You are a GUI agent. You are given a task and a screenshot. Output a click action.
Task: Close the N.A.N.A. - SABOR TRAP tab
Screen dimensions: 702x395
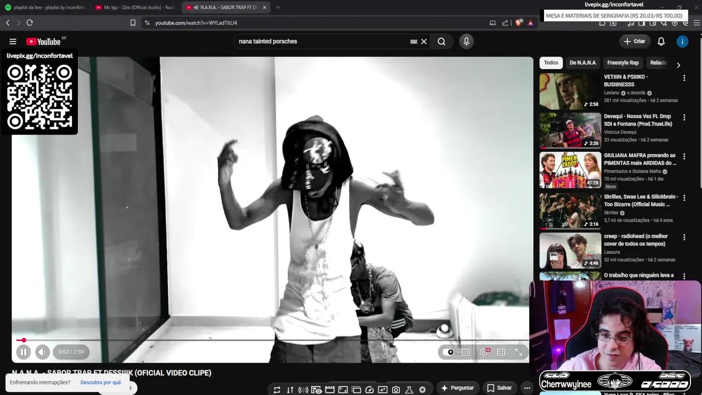tap(264, 7)
